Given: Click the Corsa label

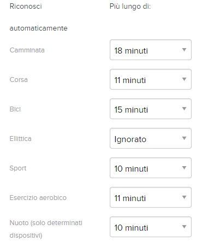Looking at the screenshot, I should tap(19, 80).
